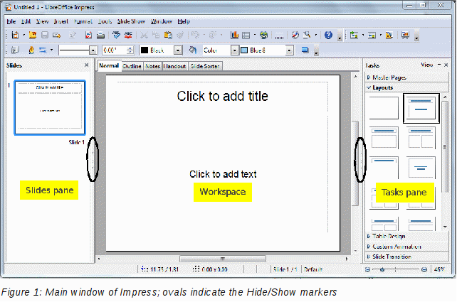
Task: Open the Arrow Style dropdown arrow
Action: (51, 50)
